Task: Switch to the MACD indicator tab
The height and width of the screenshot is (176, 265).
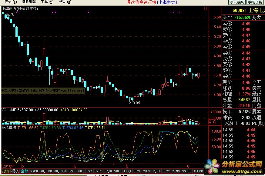Action: point(34,171)
